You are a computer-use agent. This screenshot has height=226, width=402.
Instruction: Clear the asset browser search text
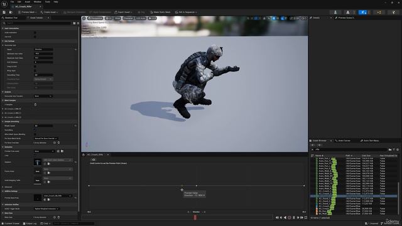tap(312, 149)
